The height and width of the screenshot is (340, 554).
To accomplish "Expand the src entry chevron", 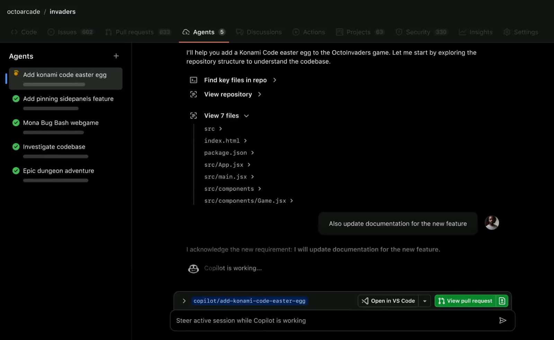I will click(x=221, y=129).
